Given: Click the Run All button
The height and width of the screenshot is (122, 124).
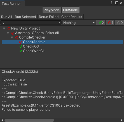Looking at the screenshot, I should tap(7, 17).
